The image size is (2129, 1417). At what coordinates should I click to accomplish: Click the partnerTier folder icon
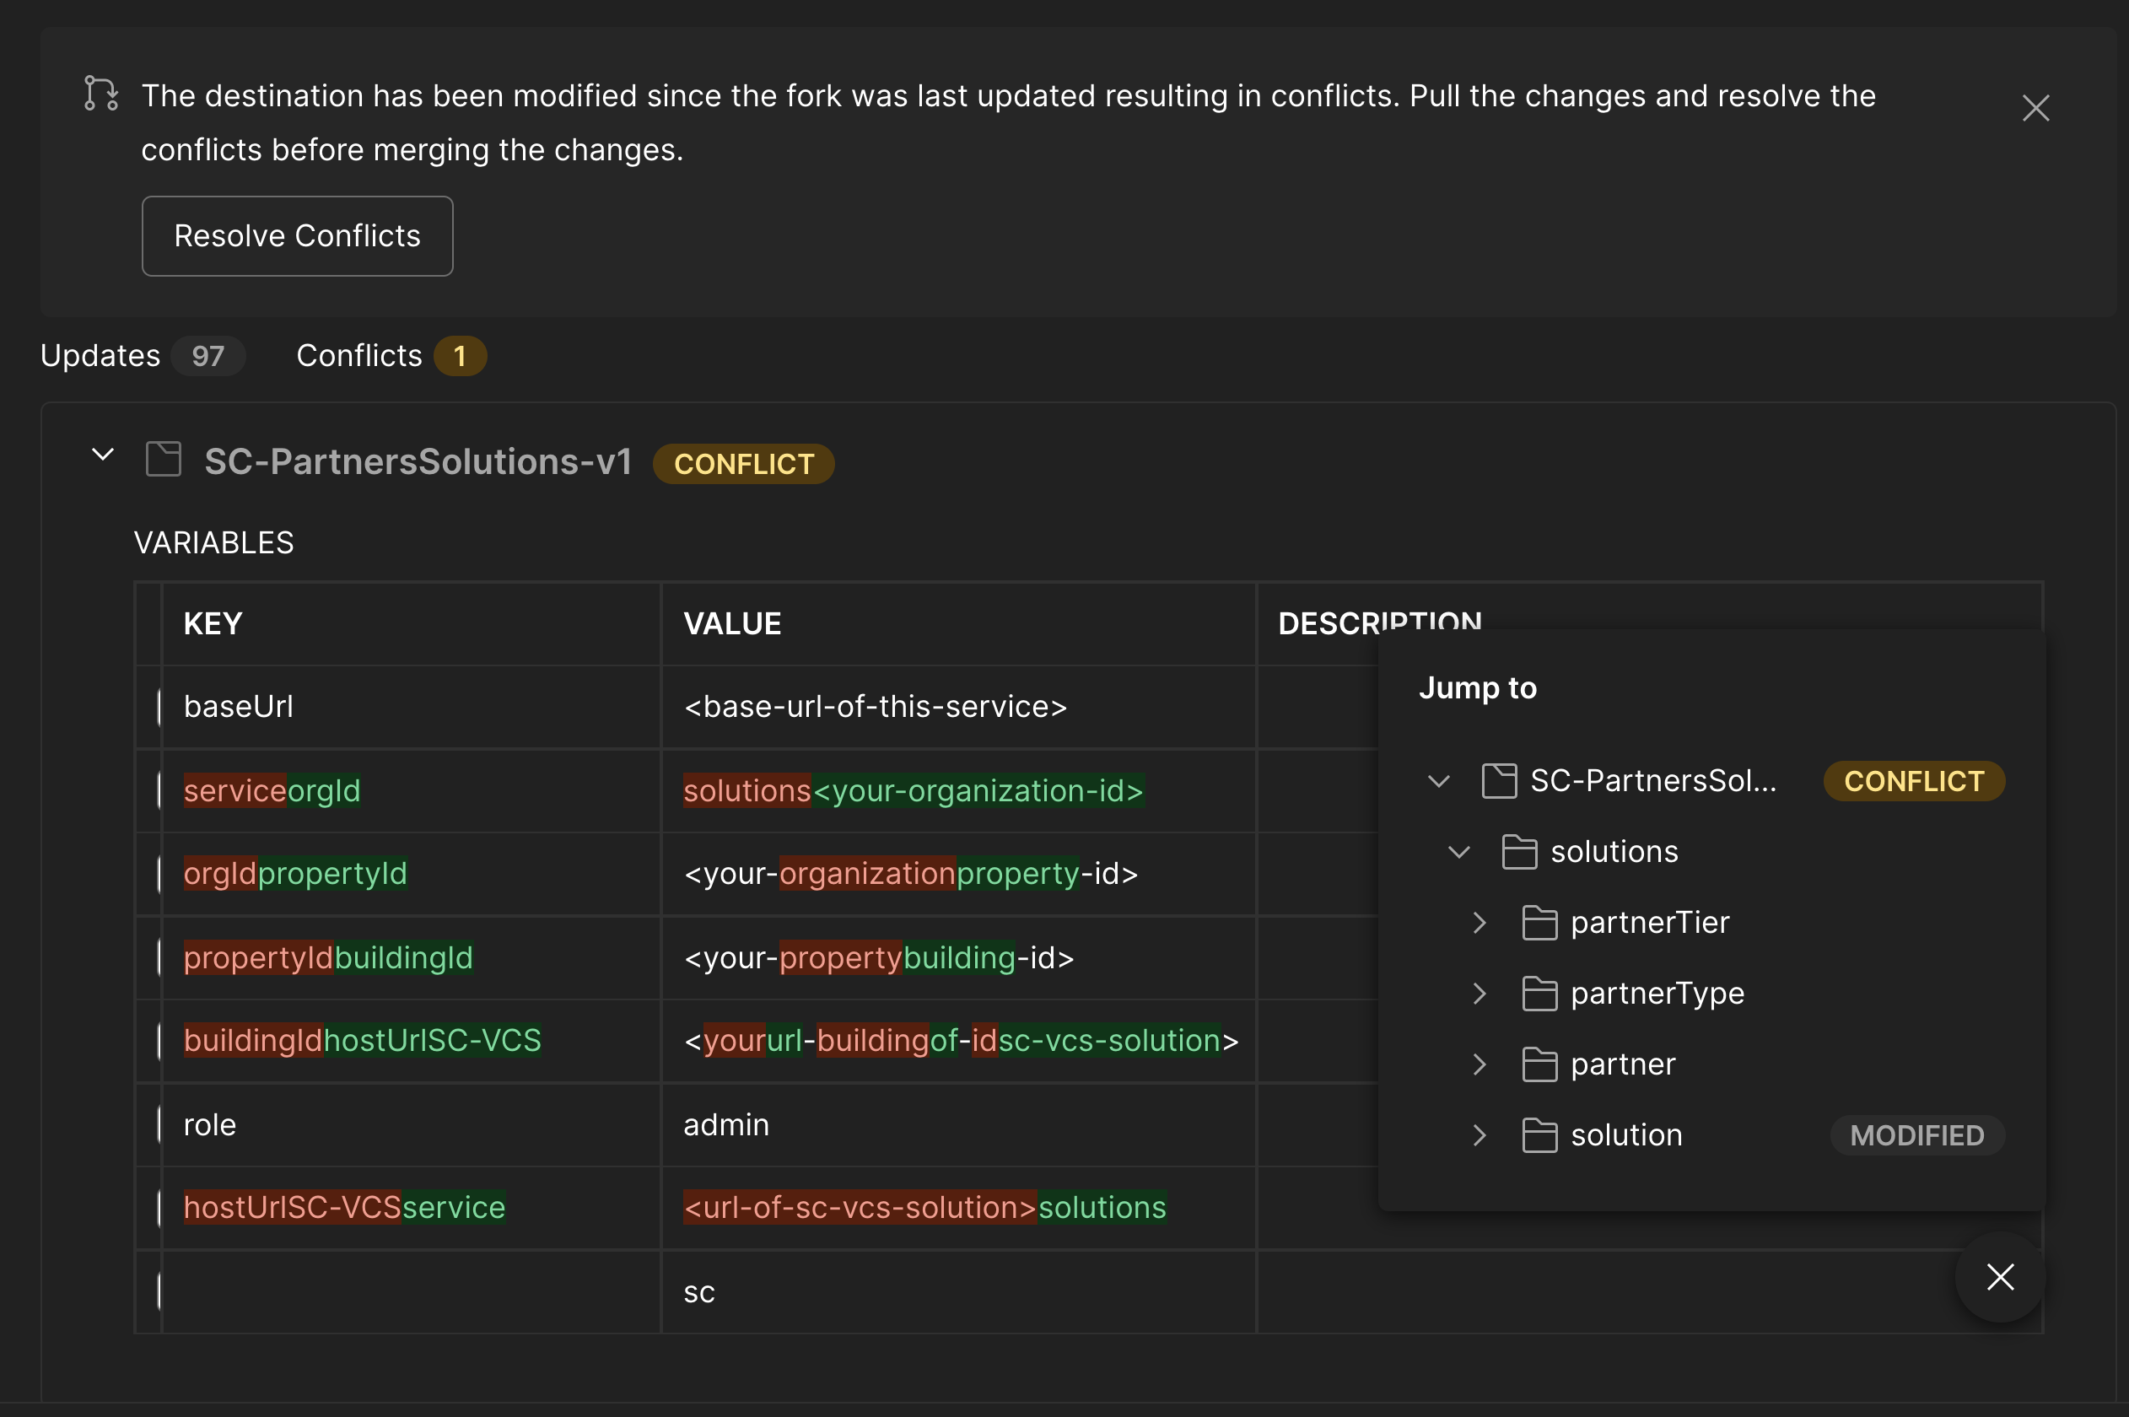[1540, 922]
